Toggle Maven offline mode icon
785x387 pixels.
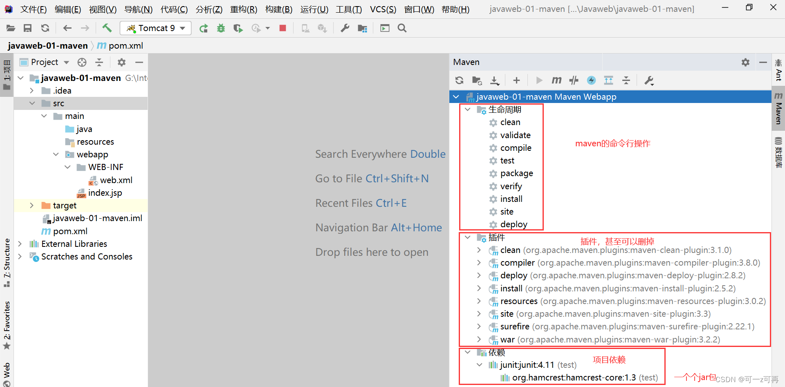click(x=574, y=80)
